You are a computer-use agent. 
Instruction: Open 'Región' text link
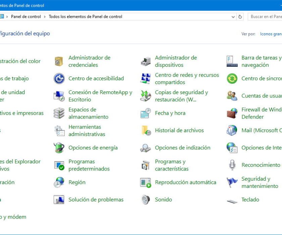tap(77, 183)
